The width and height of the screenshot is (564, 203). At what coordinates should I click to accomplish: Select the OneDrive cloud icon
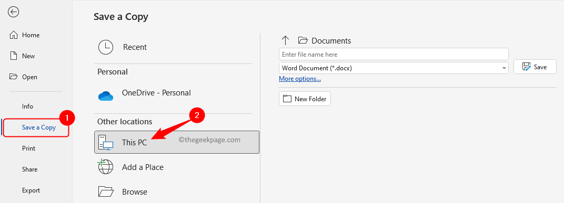point(106,95)
